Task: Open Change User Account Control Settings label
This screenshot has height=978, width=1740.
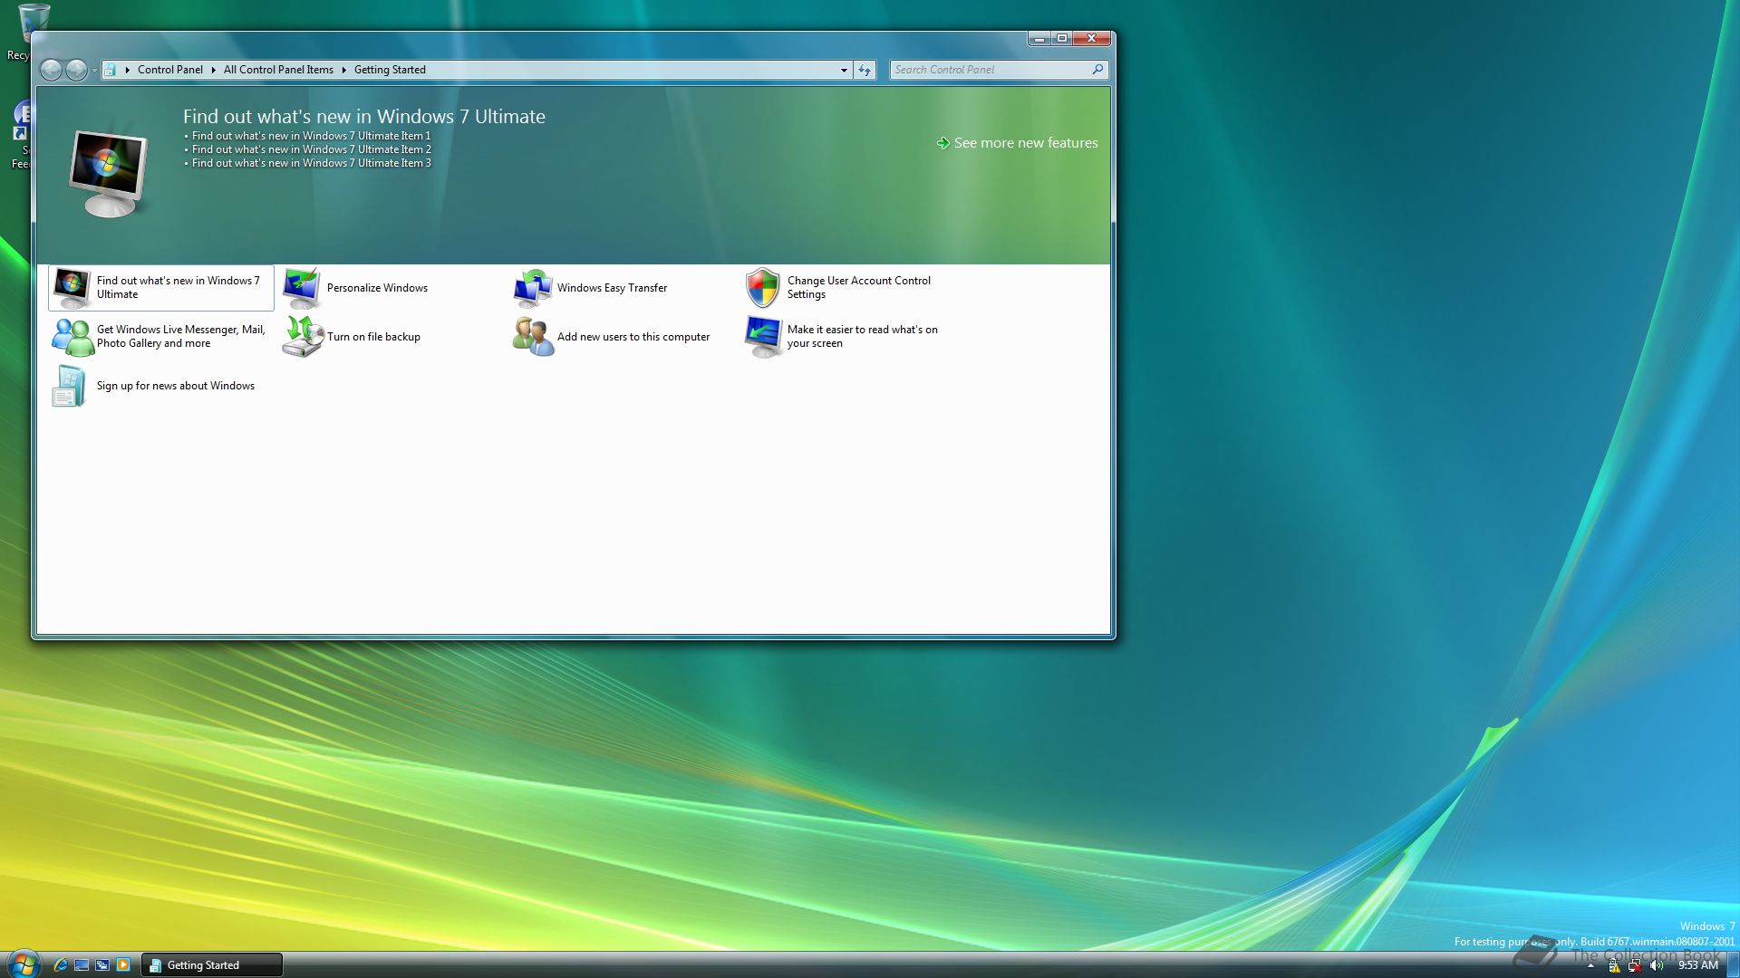Action: pyautogui.click(x=858, y=287)
